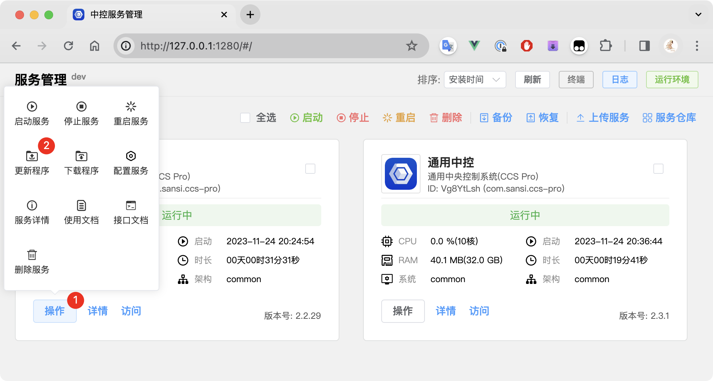Open 配置服务 menu entry
The image size is (713, 381).
(131, 163)
